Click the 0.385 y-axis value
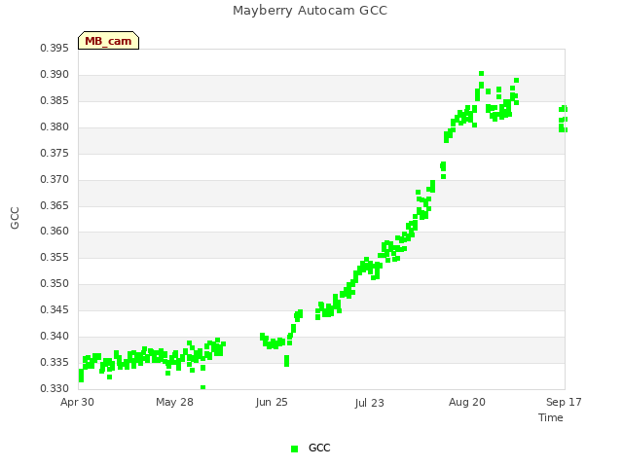Screen dimensions: 623x467 pos(55,101)
